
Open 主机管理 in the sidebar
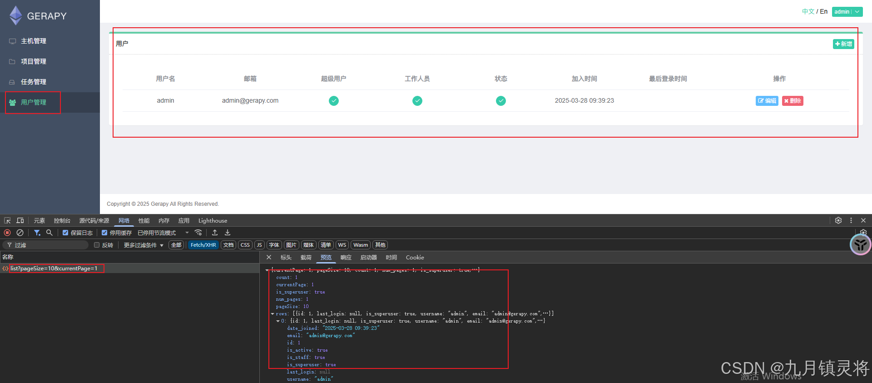click(x=34, y=41)
